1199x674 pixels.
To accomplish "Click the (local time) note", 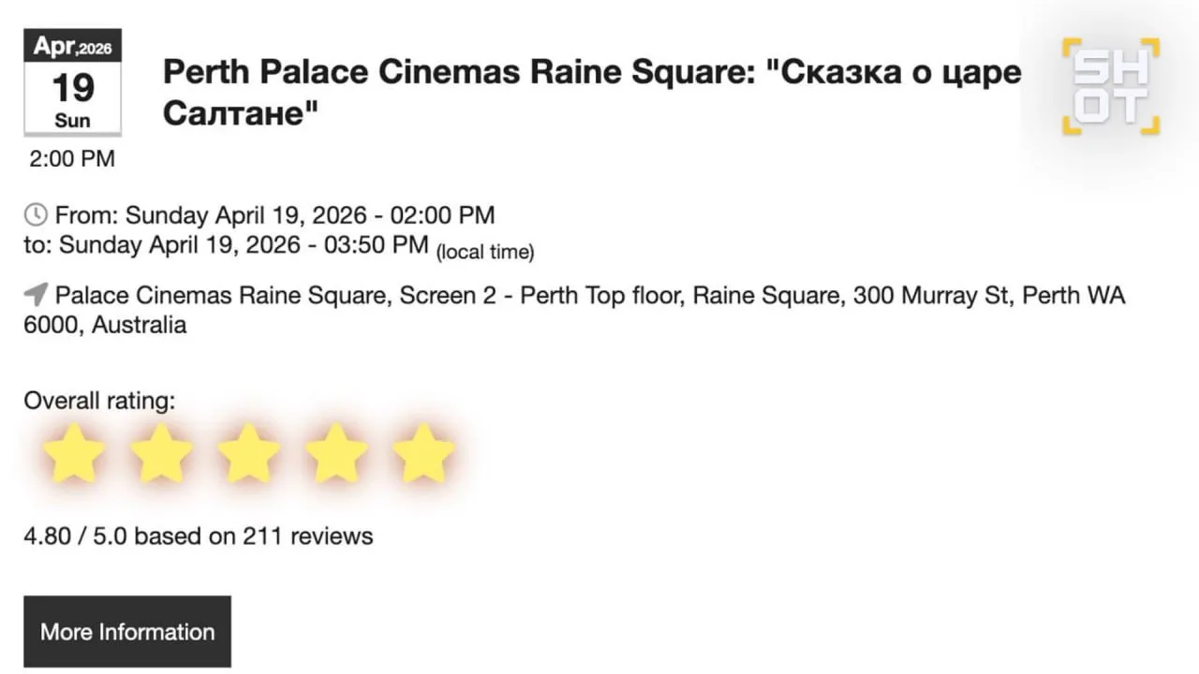I will (485, 252).
